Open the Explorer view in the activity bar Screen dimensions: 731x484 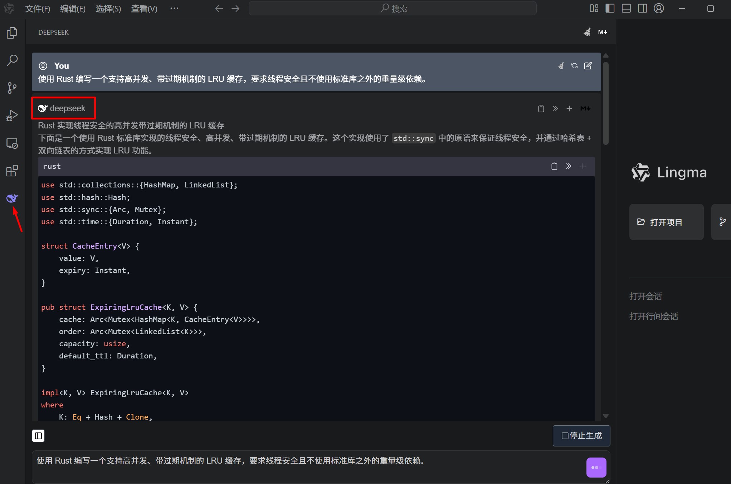tap(12, 33)
